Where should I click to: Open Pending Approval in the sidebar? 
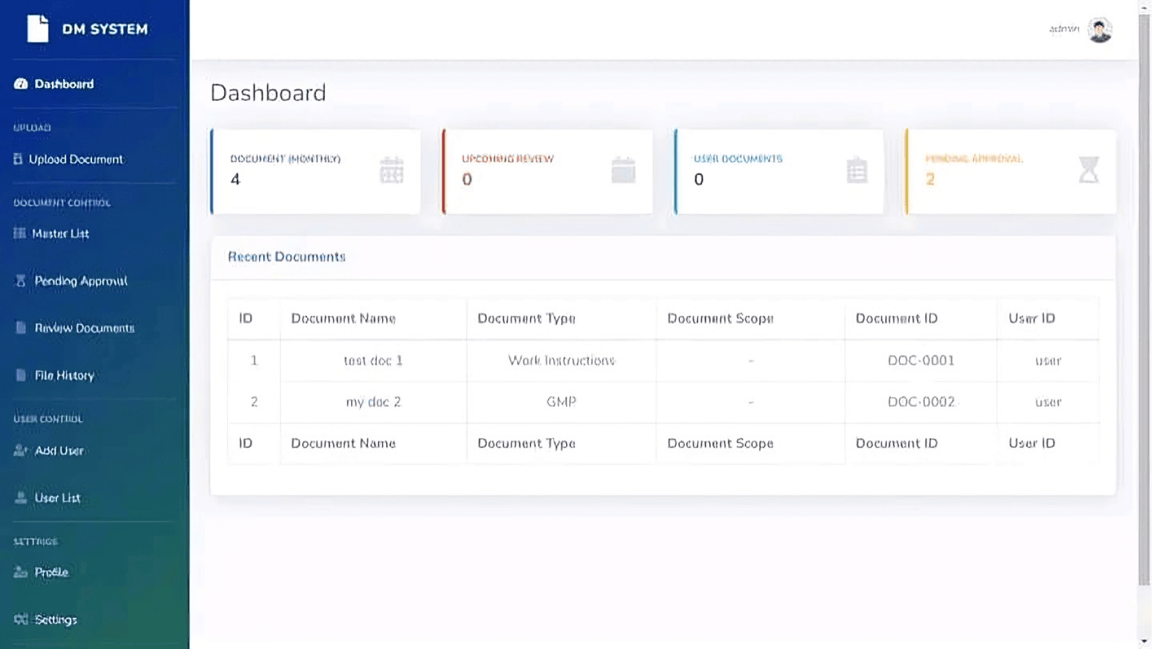coord(81,281)
